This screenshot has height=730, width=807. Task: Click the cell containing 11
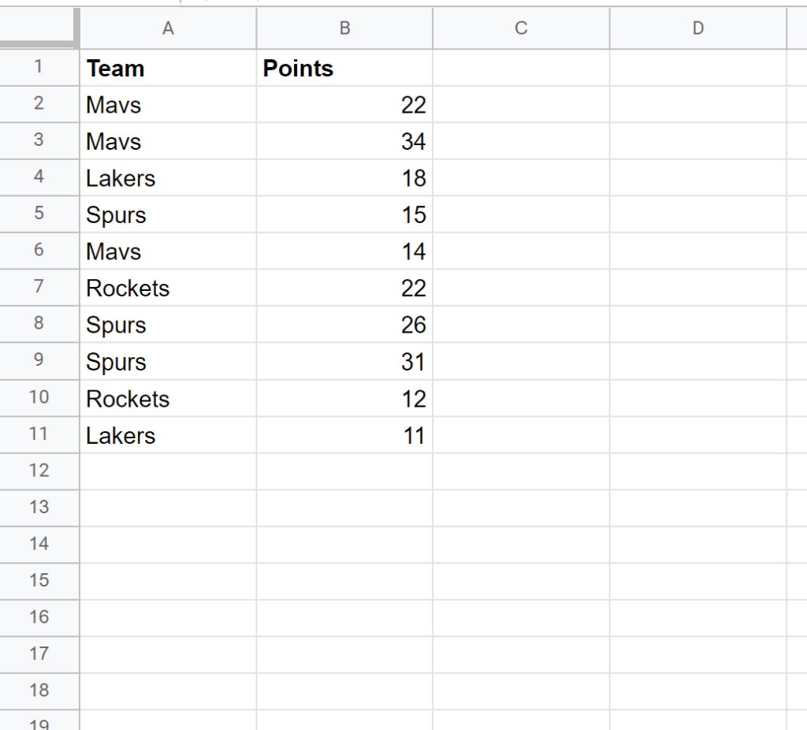[344, 434]
